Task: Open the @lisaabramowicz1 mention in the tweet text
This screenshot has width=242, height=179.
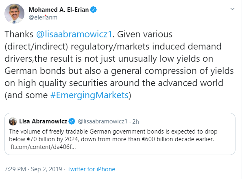Action: point(74,34)
